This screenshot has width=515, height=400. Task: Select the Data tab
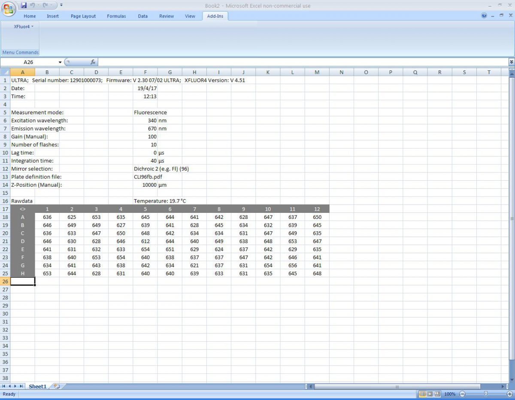(143, 16)
